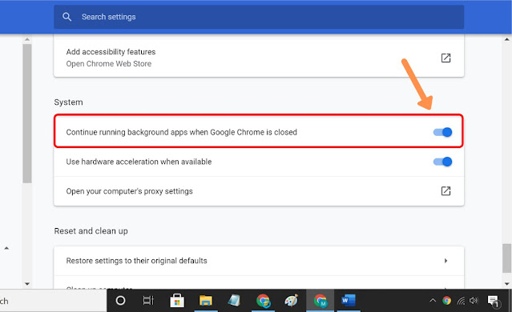Open the Notepad-style app icon in taskbar
512x312 pixels.
(x=234, y=301)
